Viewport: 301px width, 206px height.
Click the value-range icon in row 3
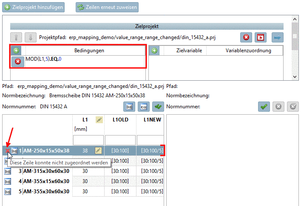8,171
